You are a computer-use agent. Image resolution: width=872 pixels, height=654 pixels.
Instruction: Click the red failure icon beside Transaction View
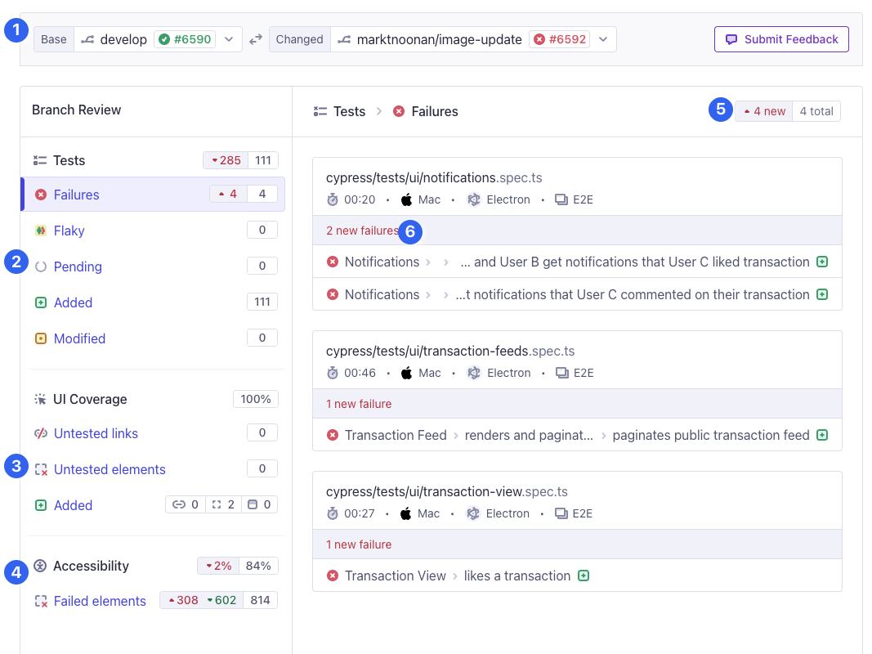pos(333,576)
